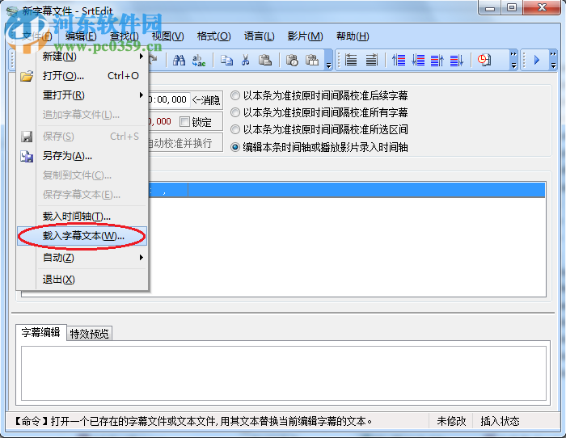
Task: Click the paste text clipboard icon
Action: point(312,61)
